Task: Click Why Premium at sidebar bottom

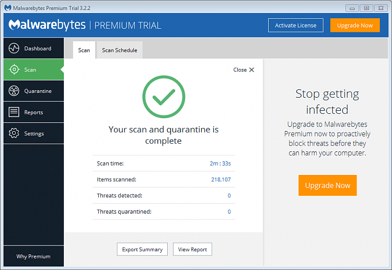Action: 33,256
